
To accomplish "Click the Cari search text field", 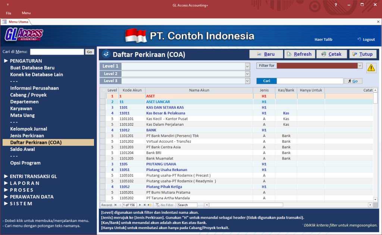I will [x=310, y=81].
